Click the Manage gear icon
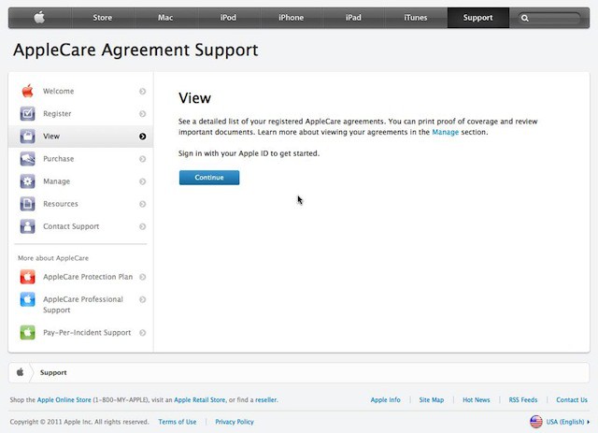This screenshot has height=433, width=598. pos(27,181)
